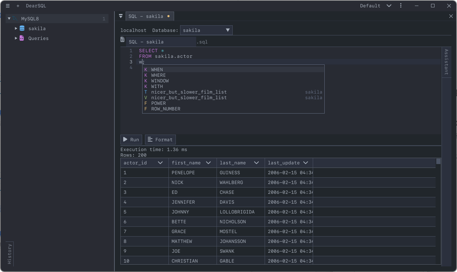Click the Rows: 200 status text

(134, 155)
